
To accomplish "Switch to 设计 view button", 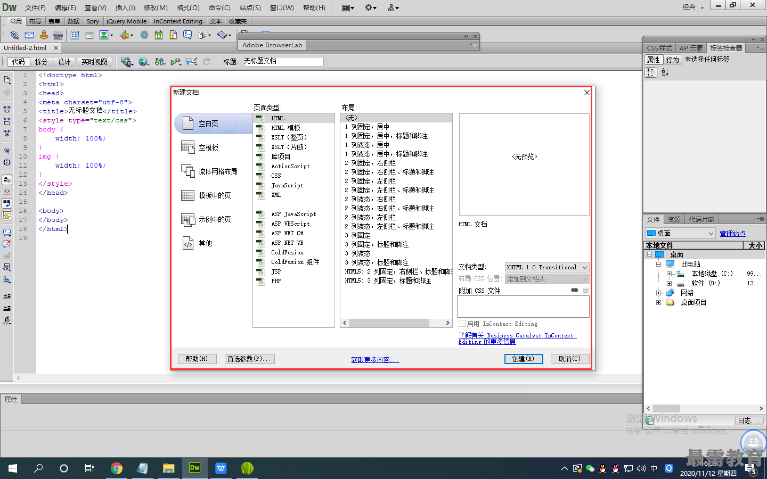I will [x=64, y=62].
